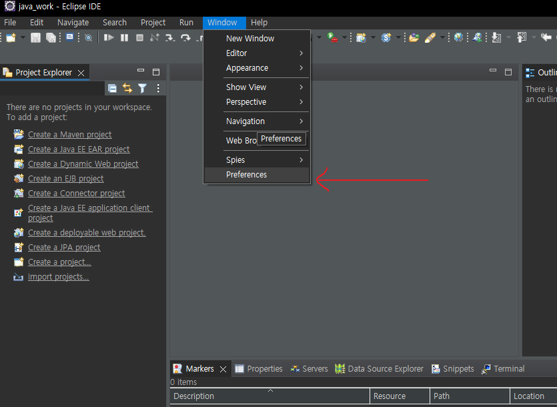This screenshot has height=407, width=557.
Task: Open the Navigation submenu
Action: tap(257, 121)
